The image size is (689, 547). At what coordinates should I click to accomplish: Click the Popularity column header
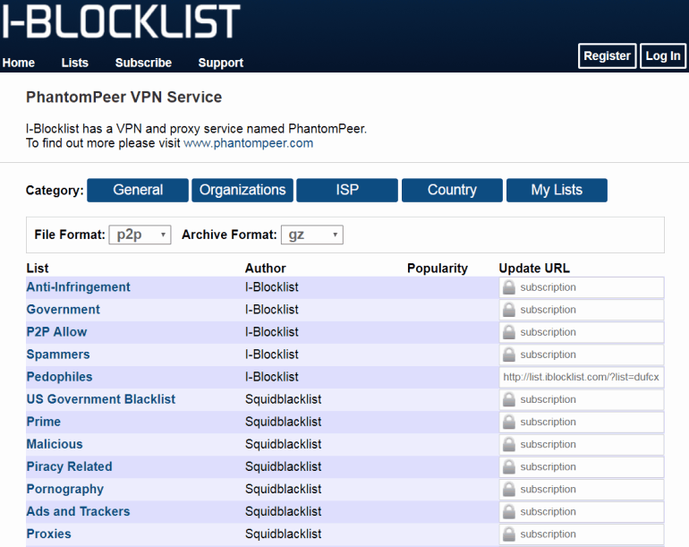pos(438,269)
